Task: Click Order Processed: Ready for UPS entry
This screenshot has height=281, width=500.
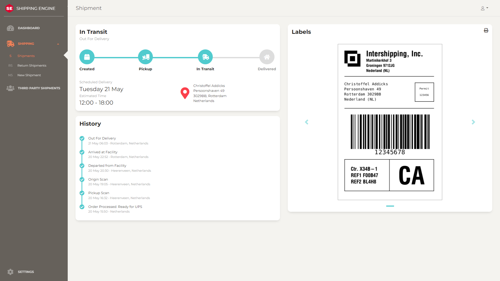Action: [x=115, y=207]
